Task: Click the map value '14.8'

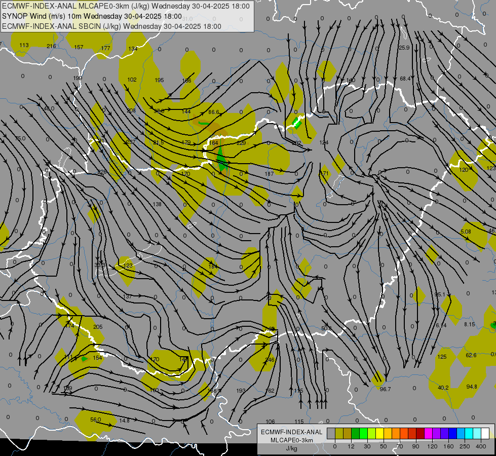Action: [124, 421]
